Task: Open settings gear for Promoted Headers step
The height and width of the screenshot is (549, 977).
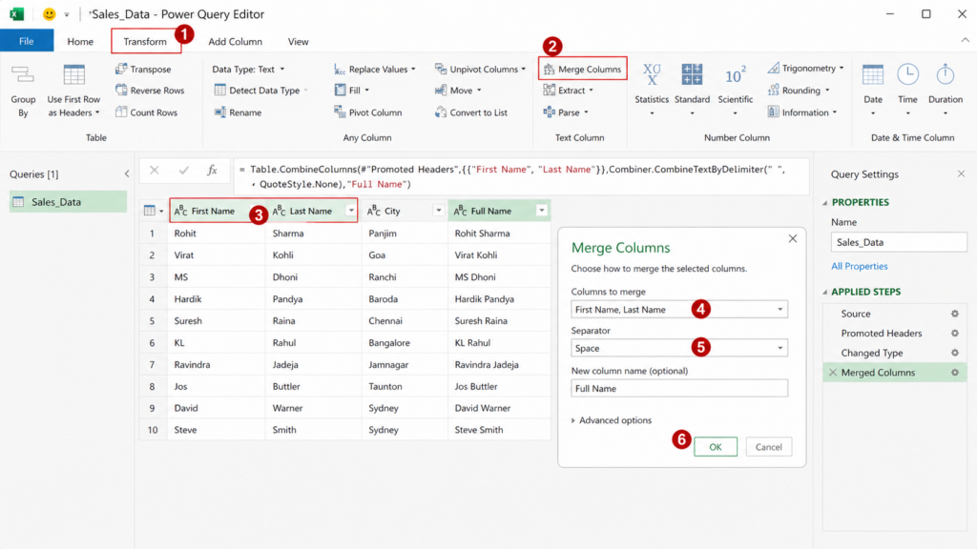Action: [x=954, y=333]
